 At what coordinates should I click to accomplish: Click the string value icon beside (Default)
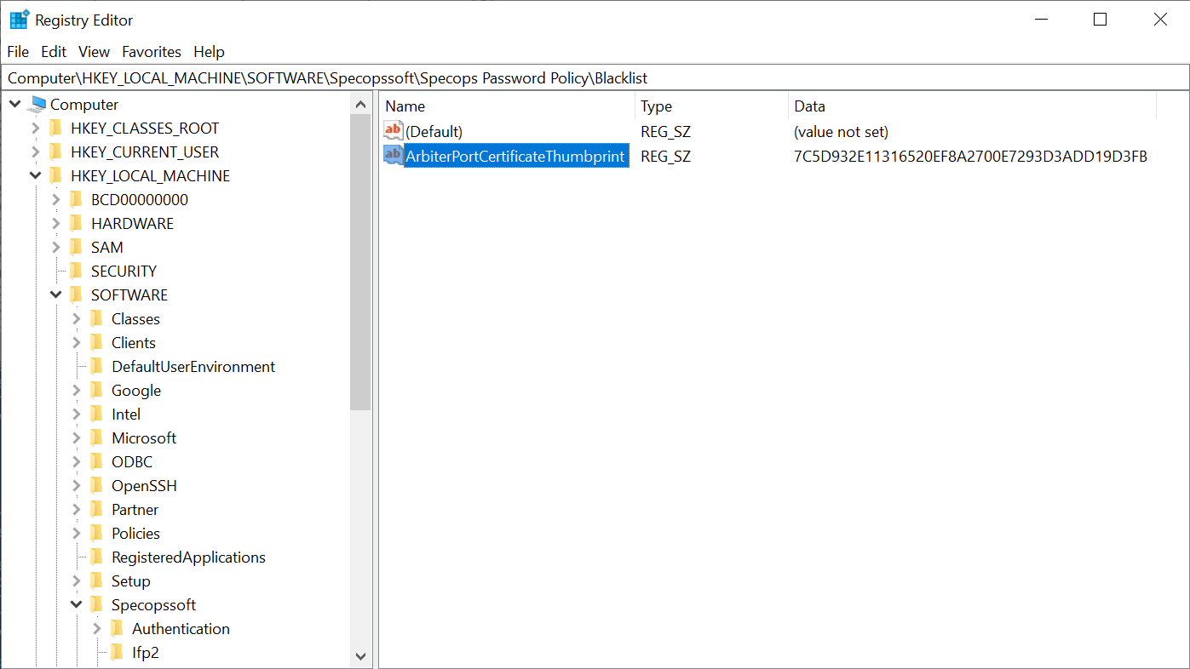[394, 131]
